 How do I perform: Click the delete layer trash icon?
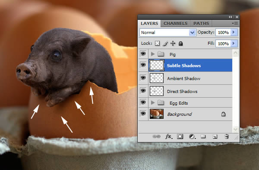pyautogui.click(x=227, y=136)
